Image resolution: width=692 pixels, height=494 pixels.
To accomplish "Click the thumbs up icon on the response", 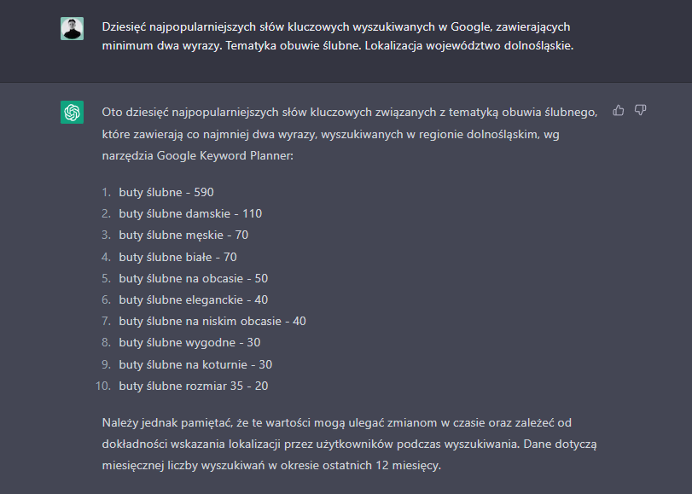I will (x=619, y=110).
